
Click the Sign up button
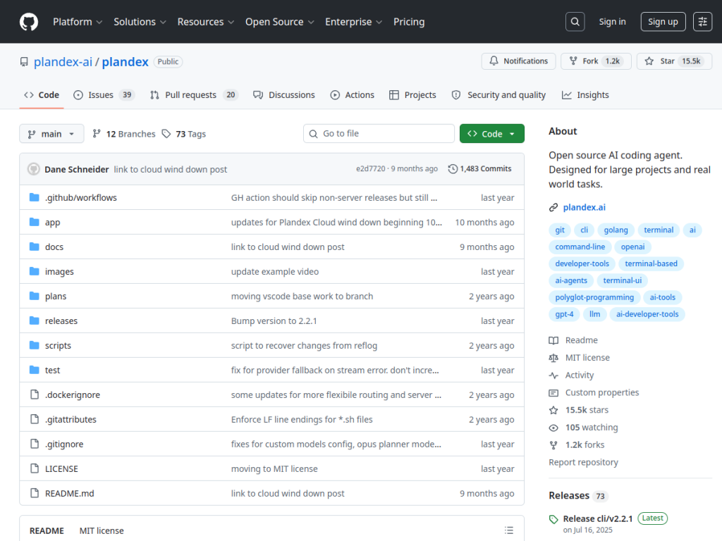[663, 22]
